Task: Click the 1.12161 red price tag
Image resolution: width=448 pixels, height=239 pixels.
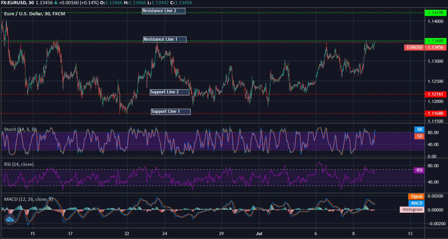Action: (x=436, y=94)
